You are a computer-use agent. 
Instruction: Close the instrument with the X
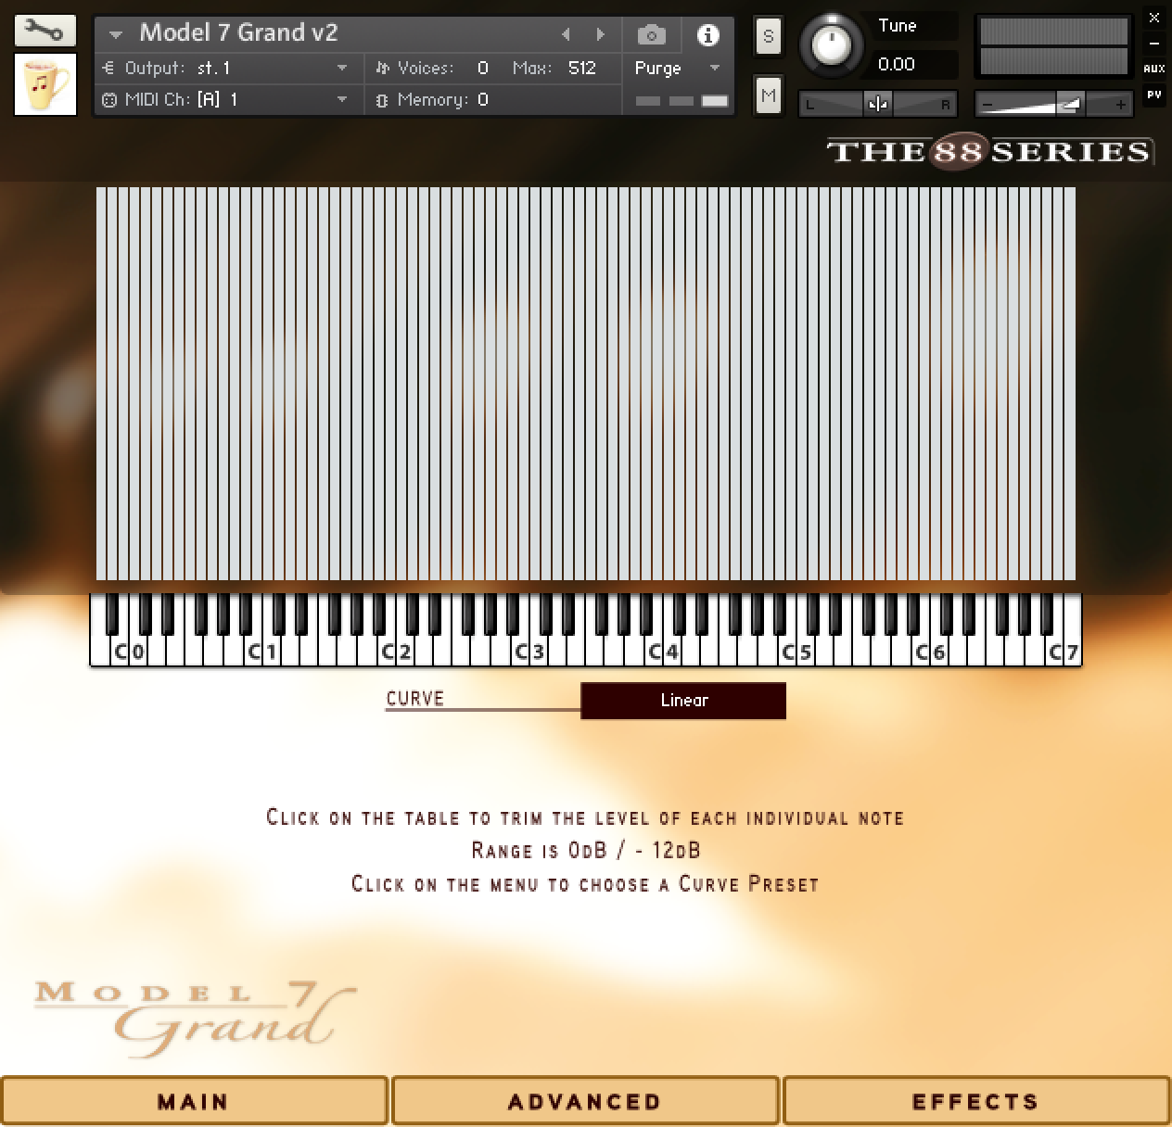tap(1154, 18)
